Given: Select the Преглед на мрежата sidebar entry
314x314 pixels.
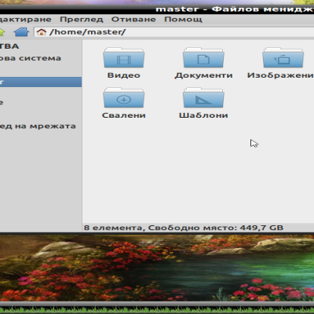Looking at the screenshot, I should [x=38, y=126].
